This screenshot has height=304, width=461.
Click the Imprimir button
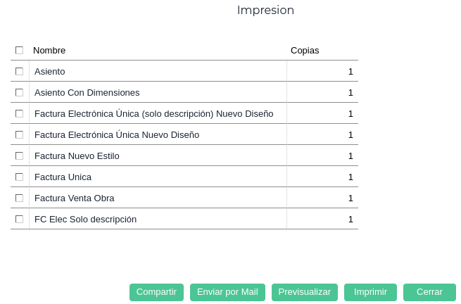(x=370, y=292)
